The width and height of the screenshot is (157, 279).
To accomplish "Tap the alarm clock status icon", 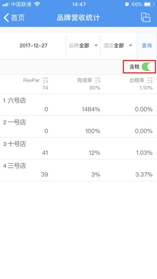I will point(127,4).
